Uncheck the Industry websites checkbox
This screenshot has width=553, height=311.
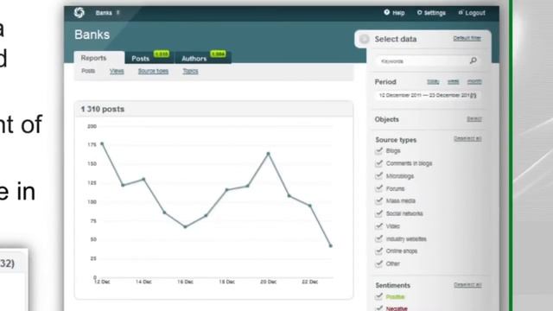(379, 238)
